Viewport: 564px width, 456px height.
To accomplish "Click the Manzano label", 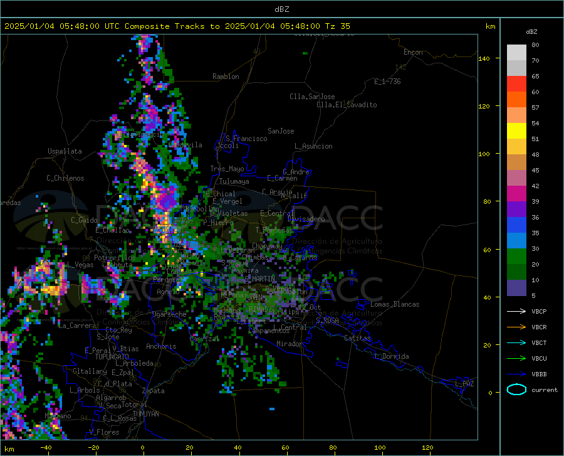I will [x=58, y=416].
